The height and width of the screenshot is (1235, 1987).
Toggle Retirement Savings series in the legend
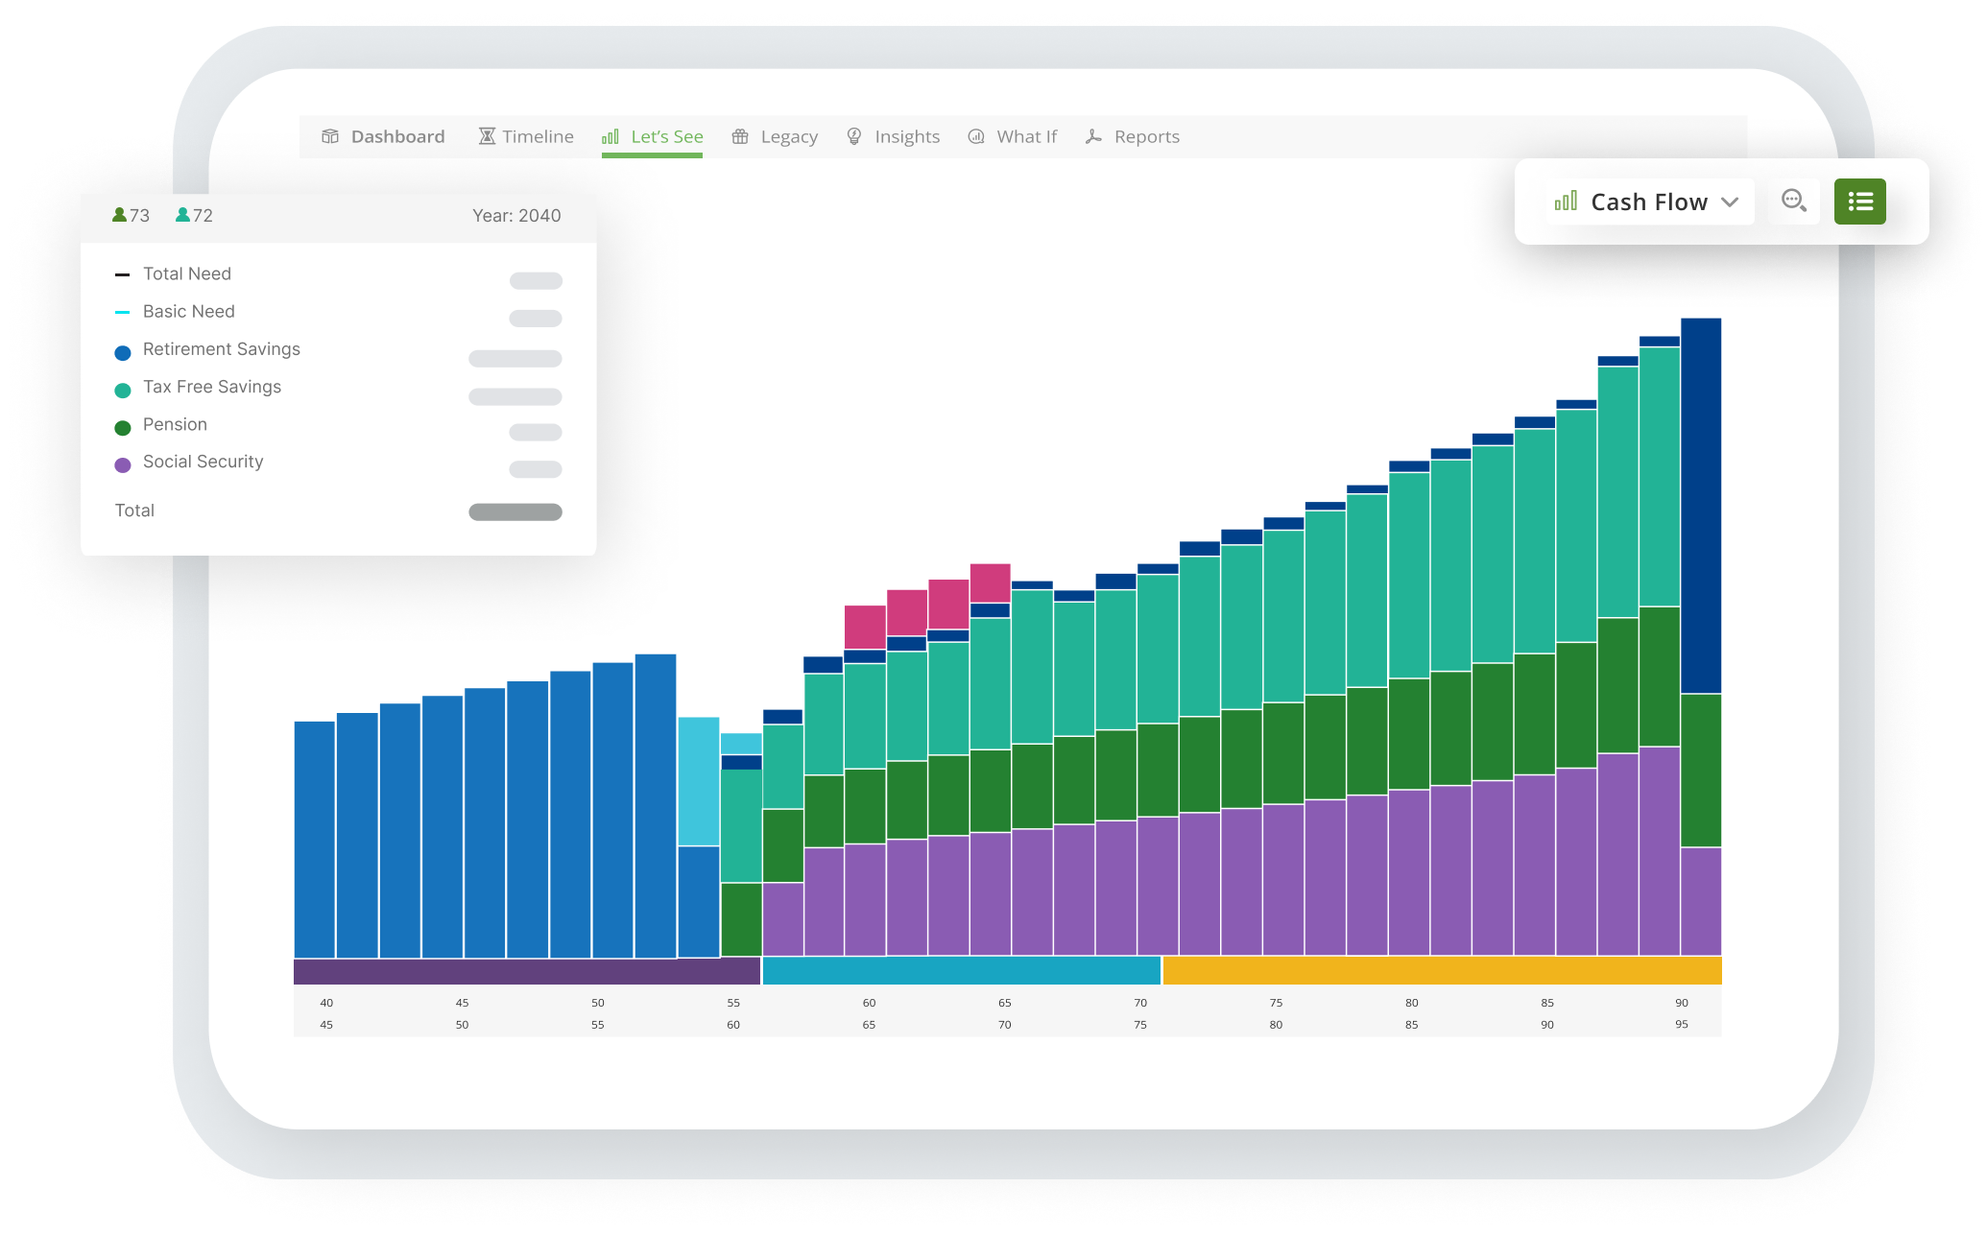(221, 349)
